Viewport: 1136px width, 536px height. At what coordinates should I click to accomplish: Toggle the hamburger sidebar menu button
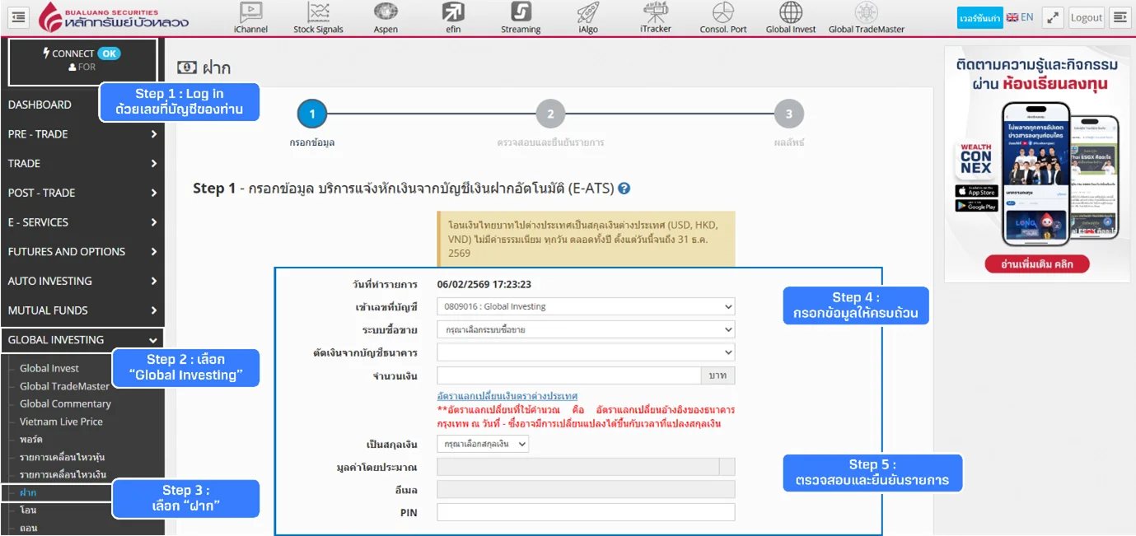coord(19,17)
